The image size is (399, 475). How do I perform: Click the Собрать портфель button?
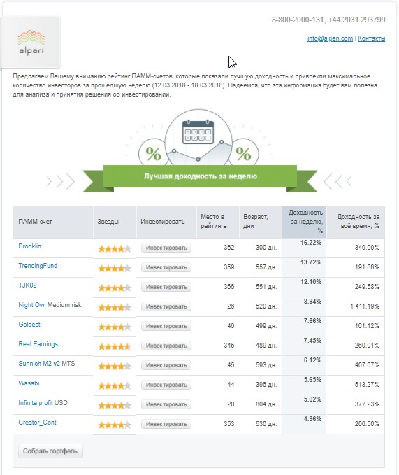coord(50,451)
